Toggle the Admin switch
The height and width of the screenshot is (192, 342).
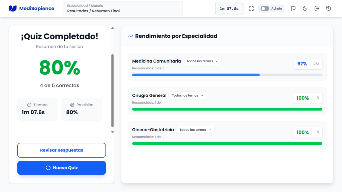point(265,9)
